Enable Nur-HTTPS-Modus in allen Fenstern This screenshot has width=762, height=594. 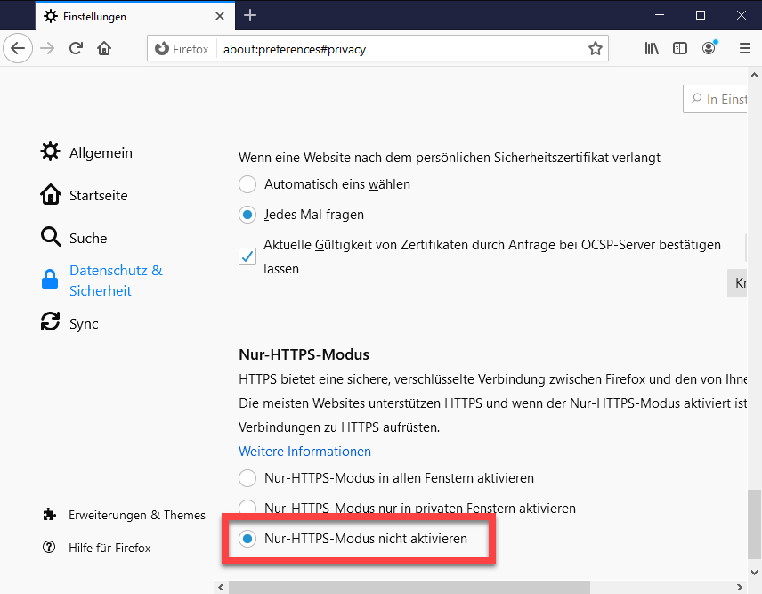click(x=247, y=478)
